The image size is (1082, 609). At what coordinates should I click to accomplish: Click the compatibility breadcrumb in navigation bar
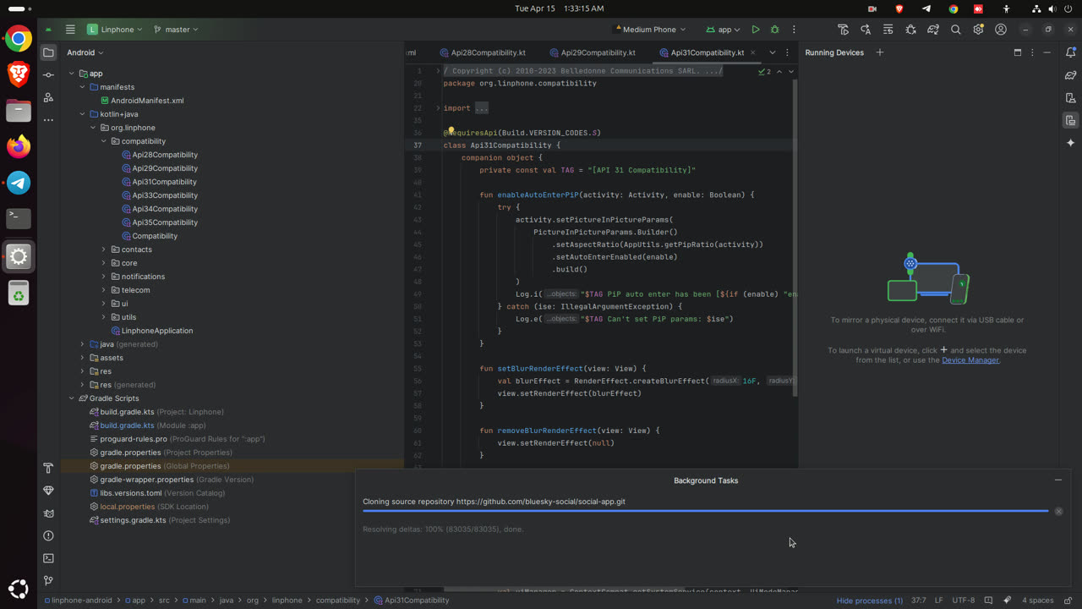(337, 601)
